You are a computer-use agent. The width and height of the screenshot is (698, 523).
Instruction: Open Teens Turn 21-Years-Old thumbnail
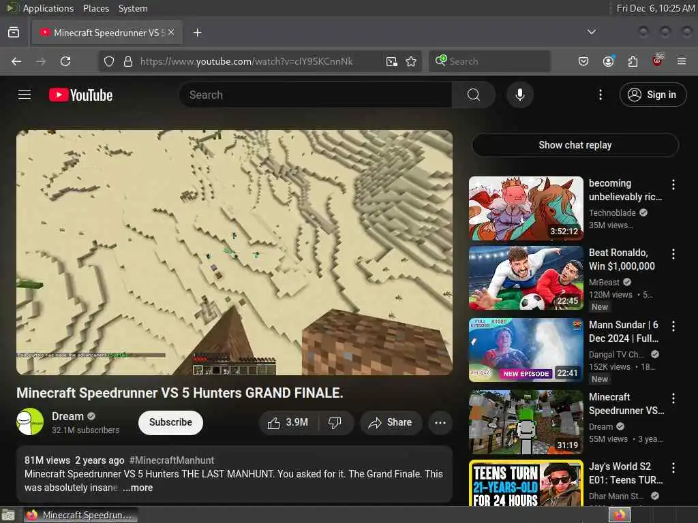point(526,483)
